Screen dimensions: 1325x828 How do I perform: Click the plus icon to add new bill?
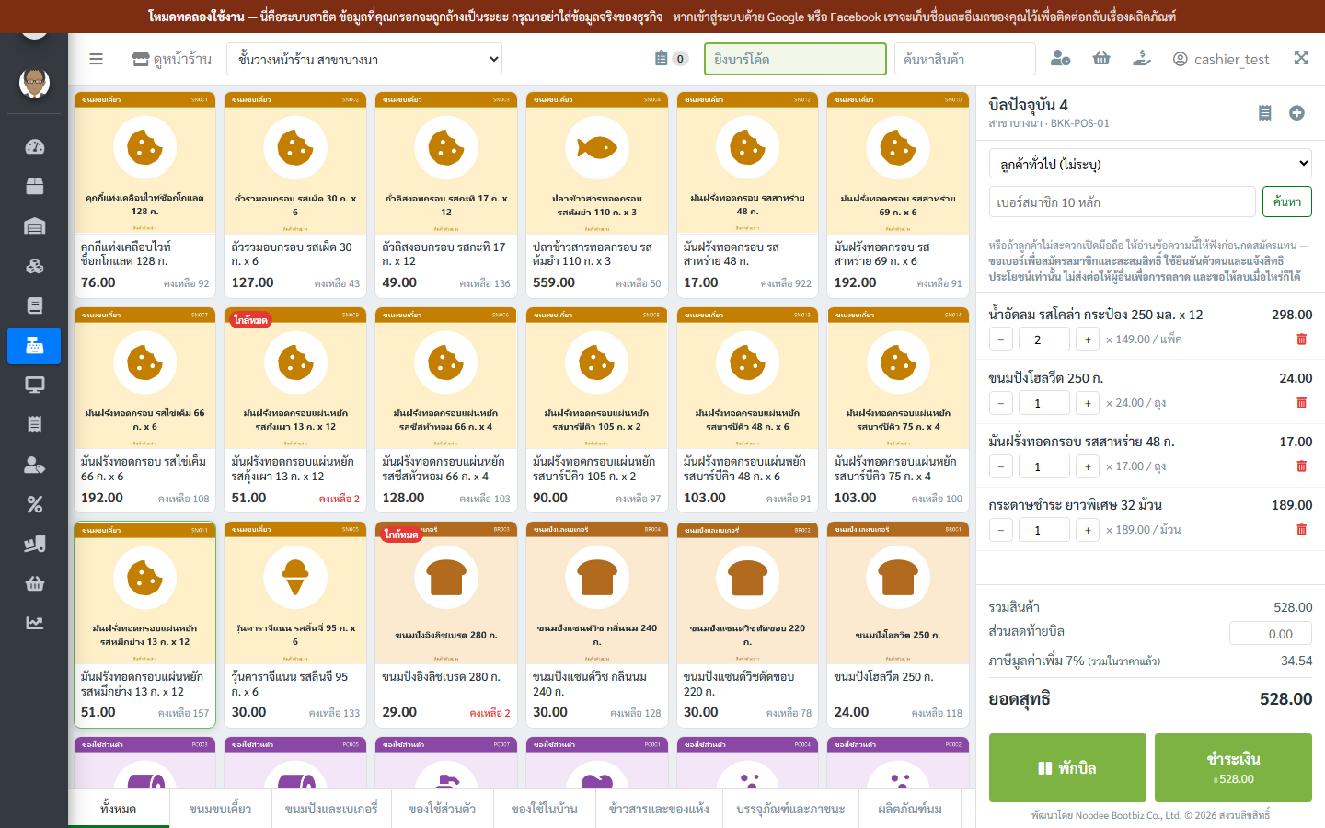(x=1296, y=112)
